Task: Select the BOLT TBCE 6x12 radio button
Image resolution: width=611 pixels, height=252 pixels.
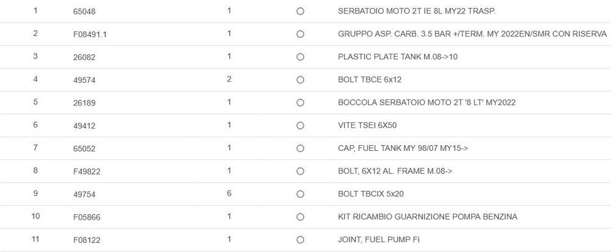Action: (x=300, y=80)
